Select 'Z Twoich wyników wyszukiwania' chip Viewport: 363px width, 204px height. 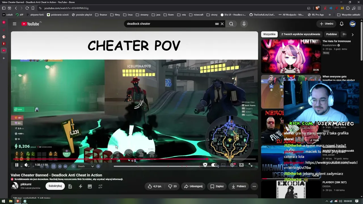pos(301,34)
